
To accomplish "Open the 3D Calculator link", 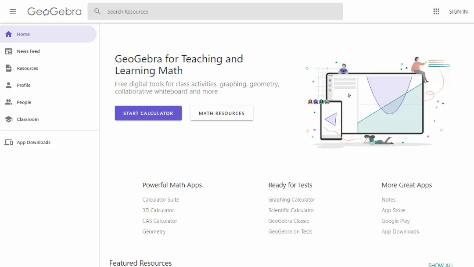I will [158, 210].
